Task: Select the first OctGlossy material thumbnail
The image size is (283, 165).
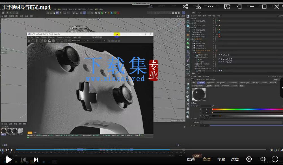Action: 3,131
